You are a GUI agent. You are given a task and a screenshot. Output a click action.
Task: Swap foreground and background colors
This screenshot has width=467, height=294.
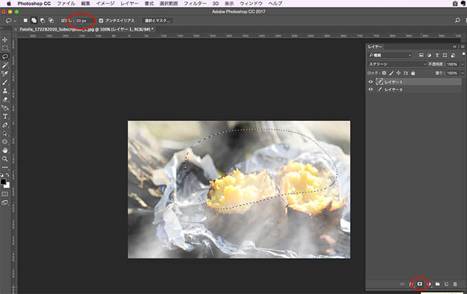pyautogui.click(x=8, y=175)
